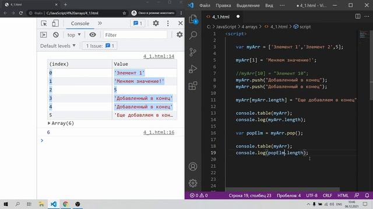
Task: Click JavaScript breadcrumb
Action: click(x=226, y=27)
